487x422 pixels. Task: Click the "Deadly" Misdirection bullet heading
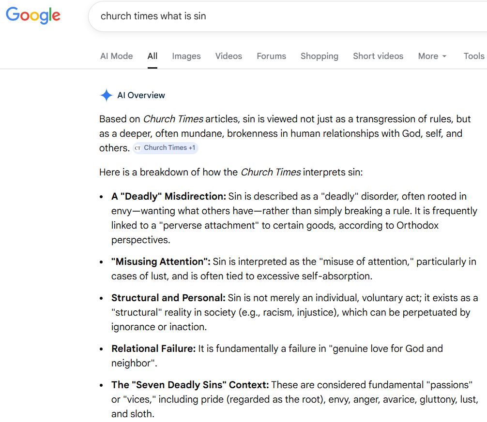(168, 196)
